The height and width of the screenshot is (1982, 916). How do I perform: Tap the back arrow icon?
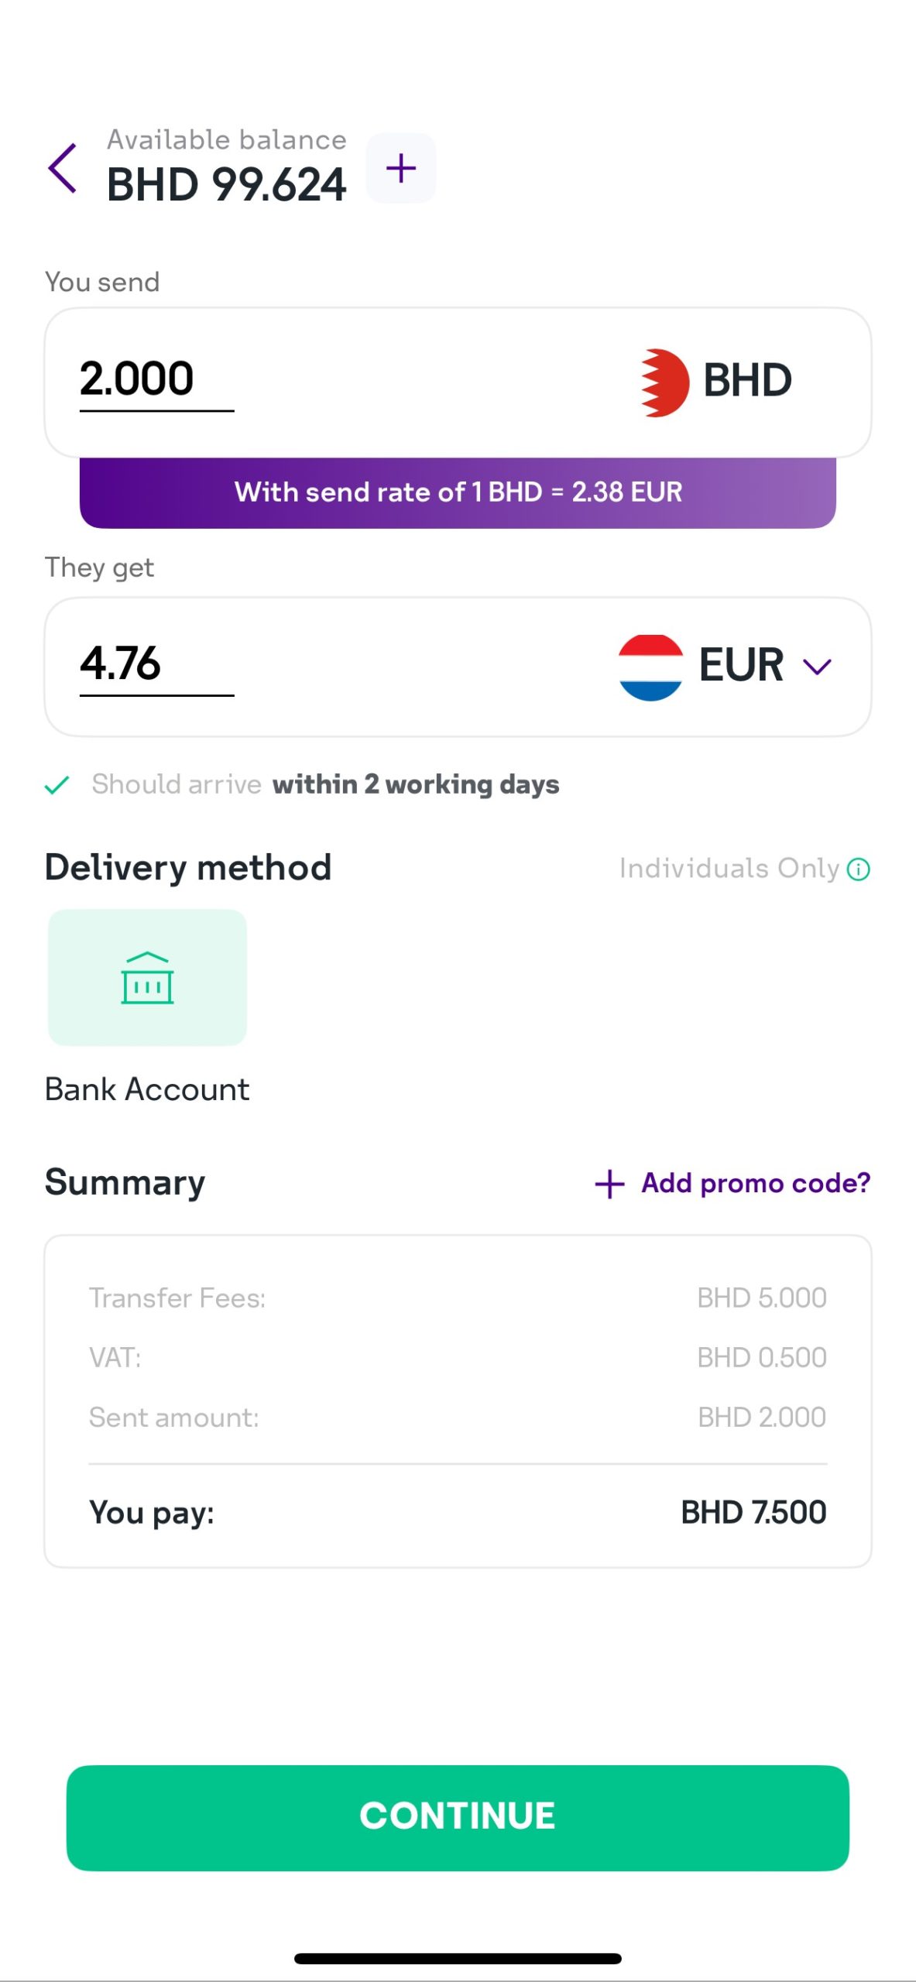coord(63,168)
